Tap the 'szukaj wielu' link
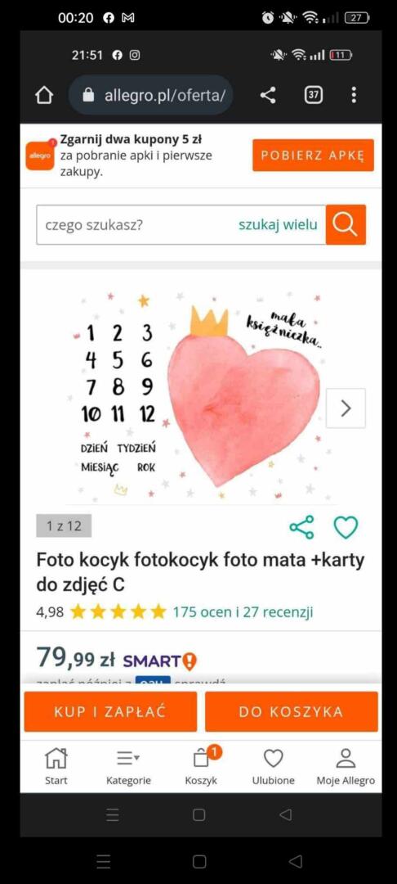Image resolution: width=397 pixels, height=884 pixels. (x=278, y=225)
